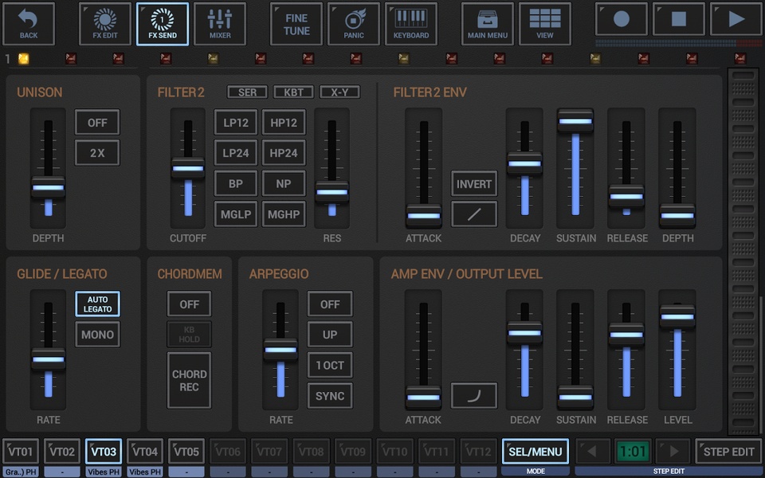
Task: Adjust Filter 2 Env Sustain slider
Action: (575, 121)
